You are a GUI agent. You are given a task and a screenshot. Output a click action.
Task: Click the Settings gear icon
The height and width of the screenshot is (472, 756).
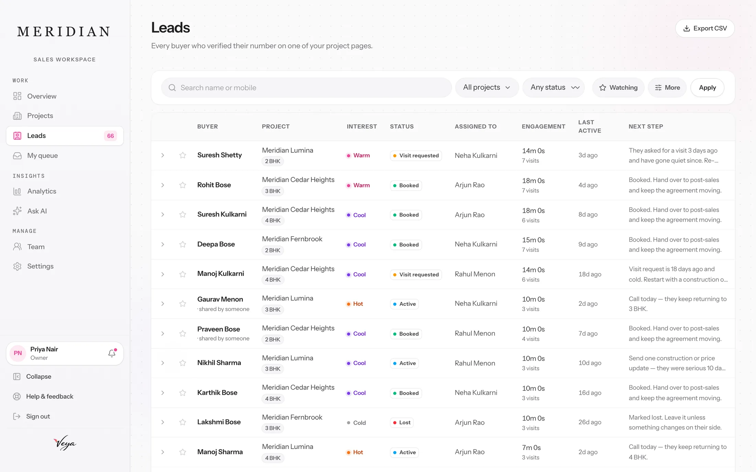(x=17, y=266)
